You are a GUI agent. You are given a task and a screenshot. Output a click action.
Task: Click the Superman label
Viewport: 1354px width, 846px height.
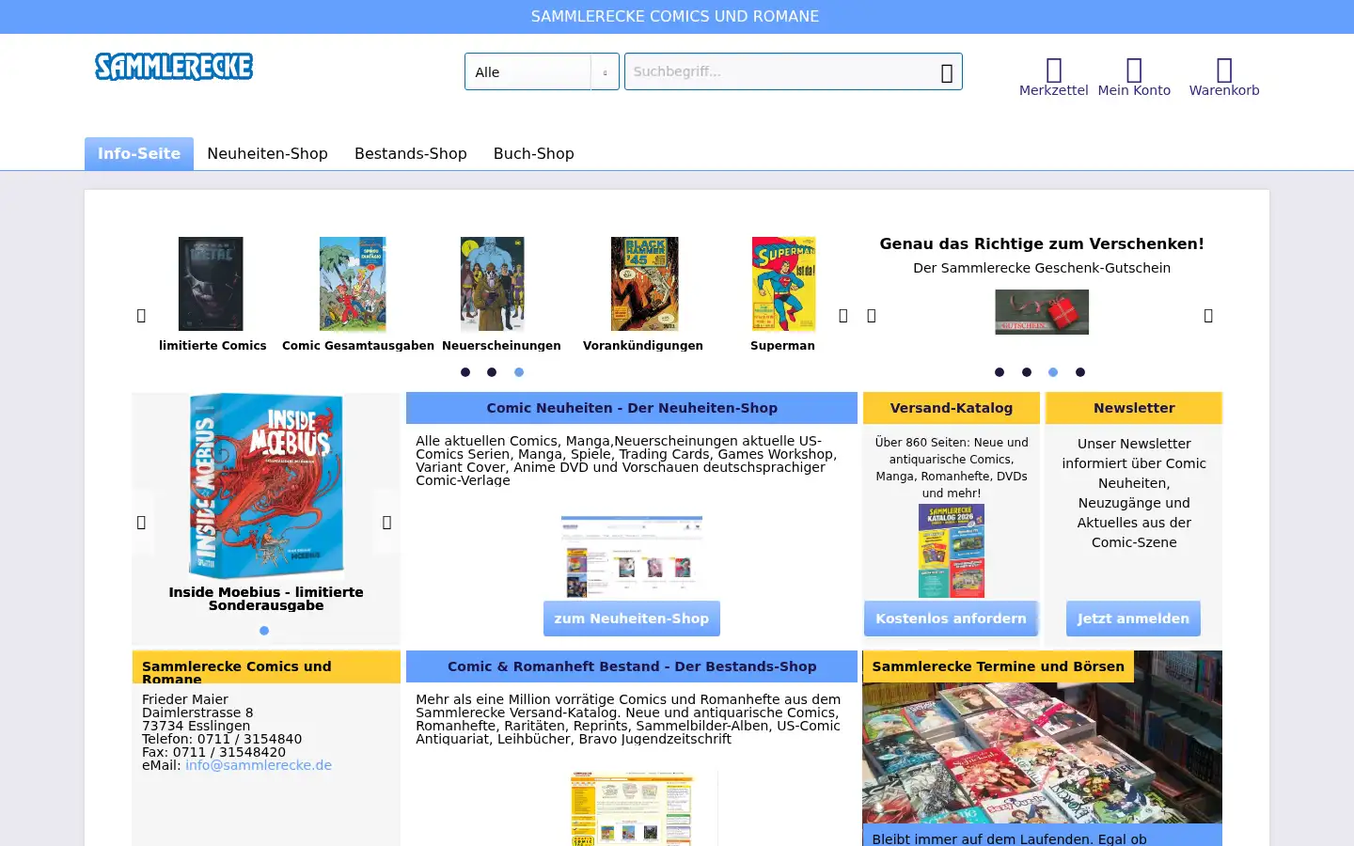782,346
